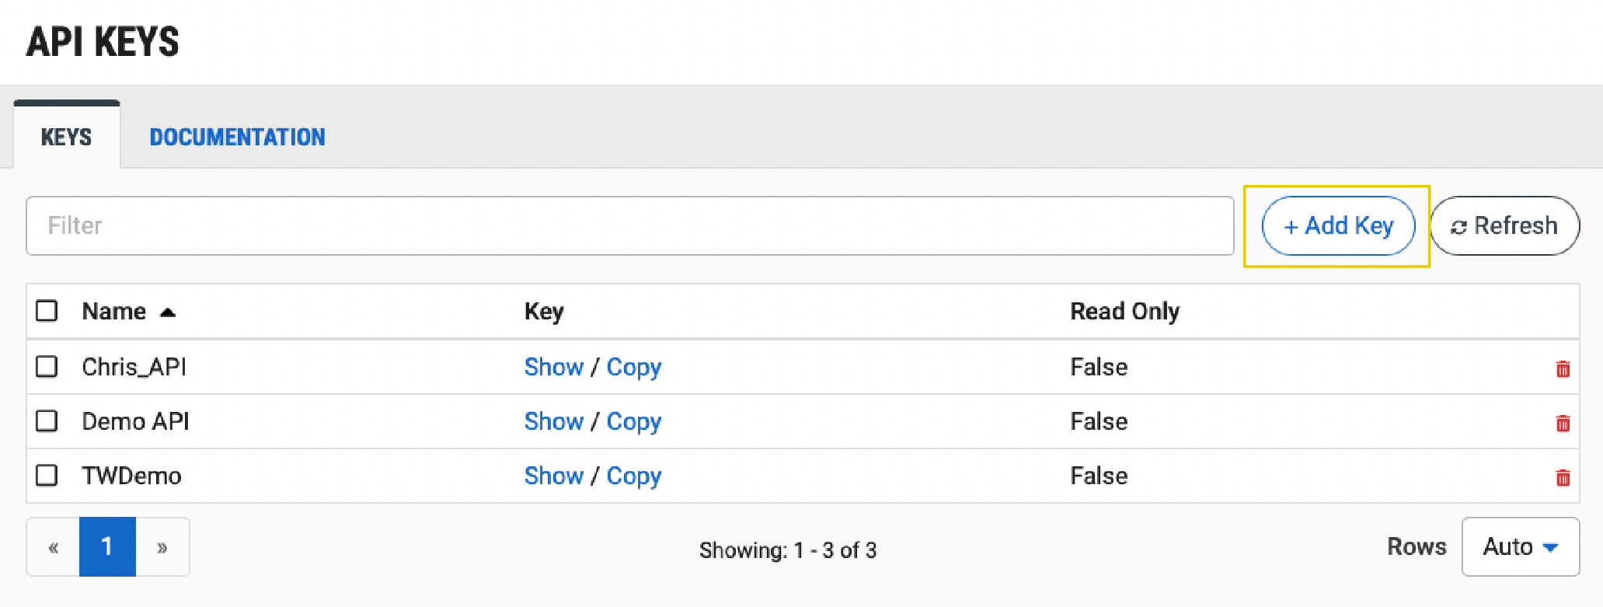Click the Add Key button
The image size is (1603, 607).
pyautogui.click(x=1338, y=226)
